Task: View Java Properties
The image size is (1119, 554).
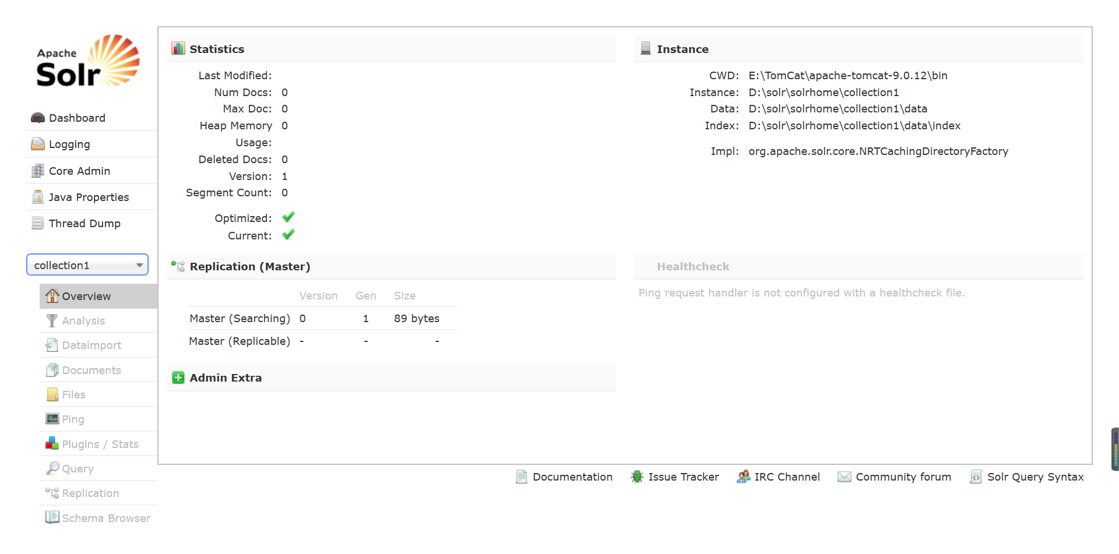Action: pos(89,197)
